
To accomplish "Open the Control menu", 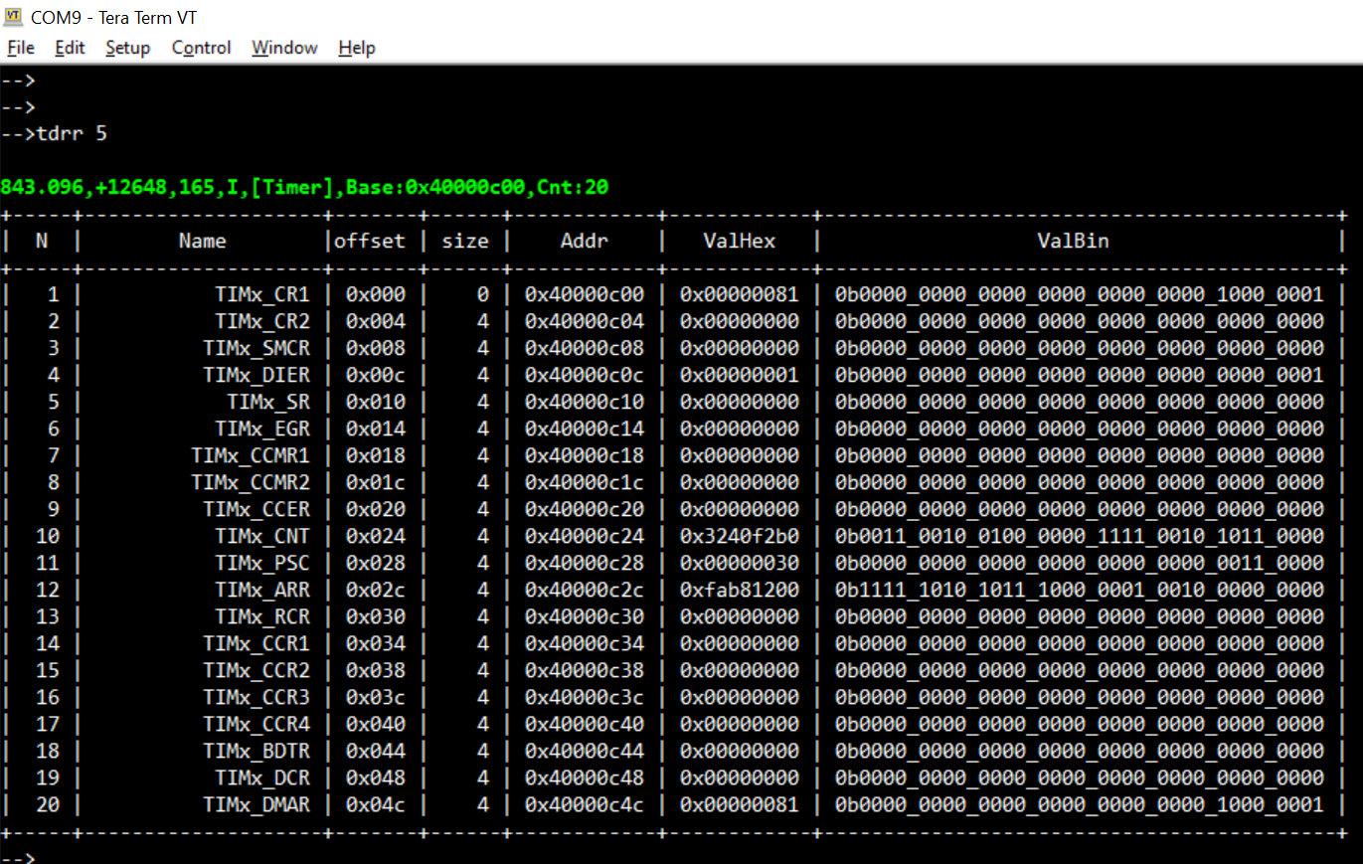I will point(202,48).
